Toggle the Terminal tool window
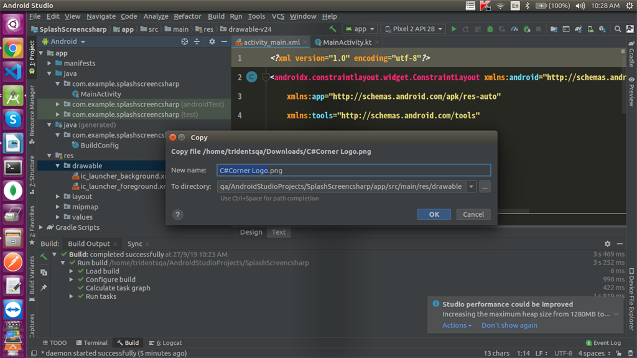Viewport: 637px width, 358px height. coord(91,342)
